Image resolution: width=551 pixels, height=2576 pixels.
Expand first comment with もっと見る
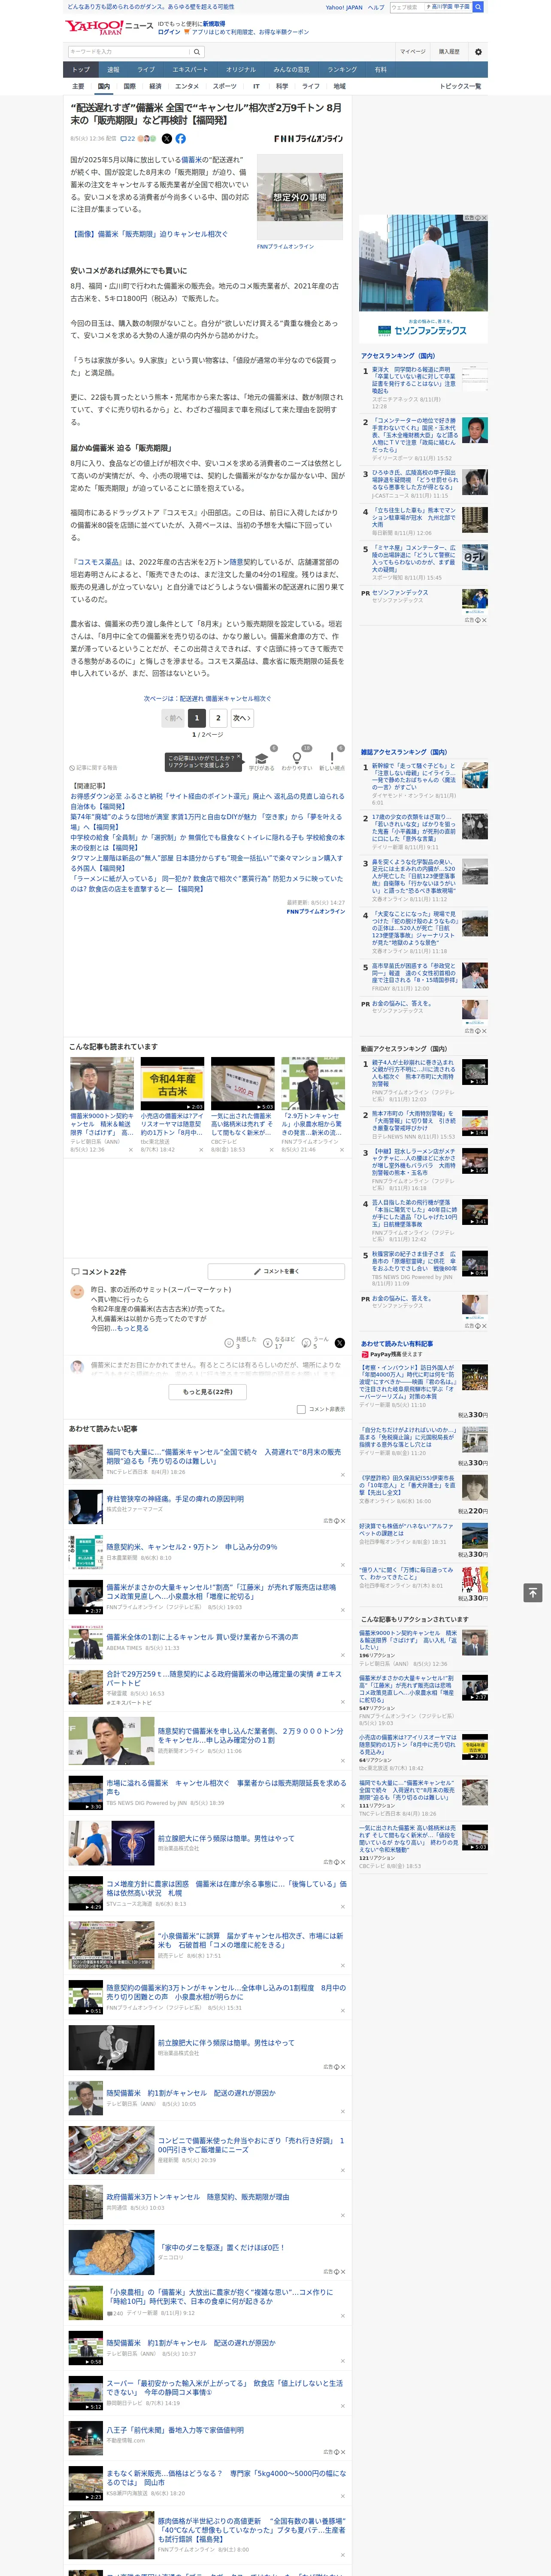tap(133, 1328)
